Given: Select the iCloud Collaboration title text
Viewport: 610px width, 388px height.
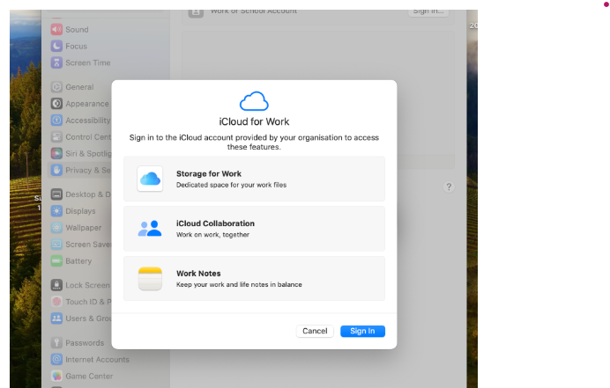Looking at the screenshot, I should click(x=215, y=223).
